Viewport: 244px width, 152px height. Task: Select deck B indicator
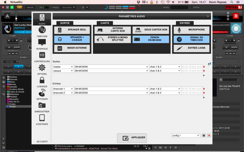pyautogui.click(x=236, y=16)
